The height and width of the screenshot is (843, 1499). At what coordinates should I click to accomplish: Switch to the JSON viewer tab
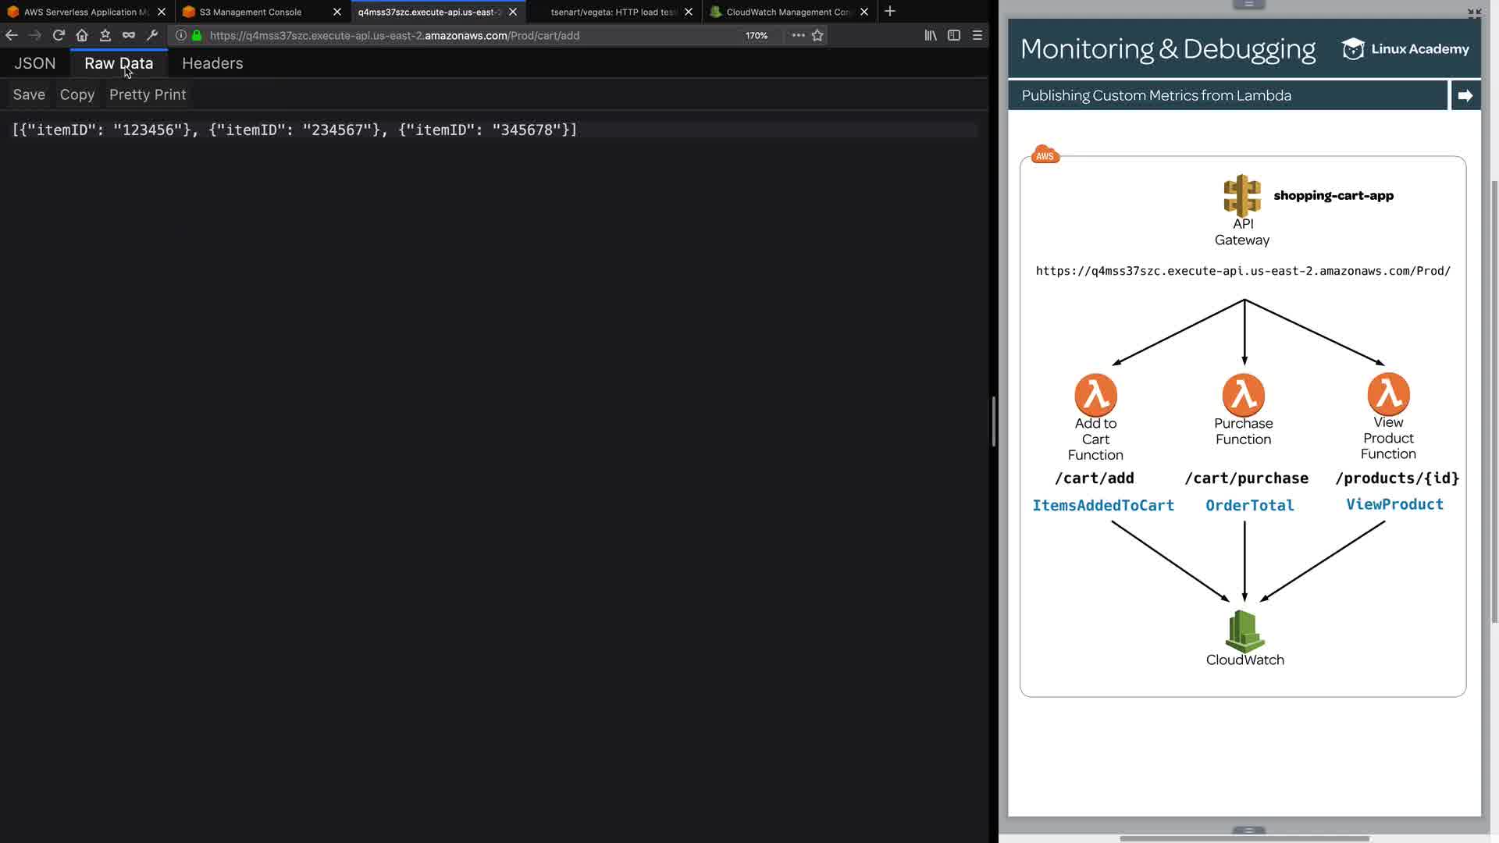pyautogui.click(x=35, y=63)
